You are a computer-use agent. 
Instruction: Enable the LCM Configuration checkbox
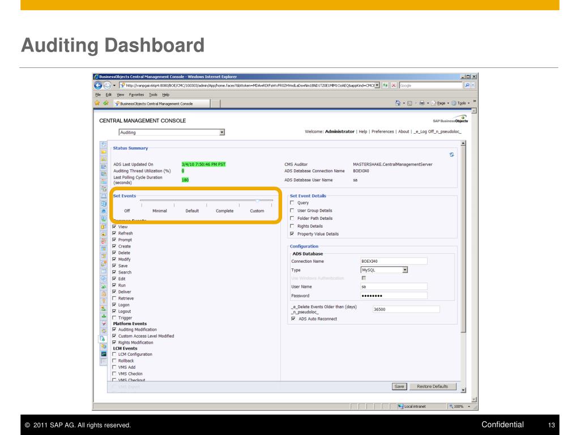point(114,354)
